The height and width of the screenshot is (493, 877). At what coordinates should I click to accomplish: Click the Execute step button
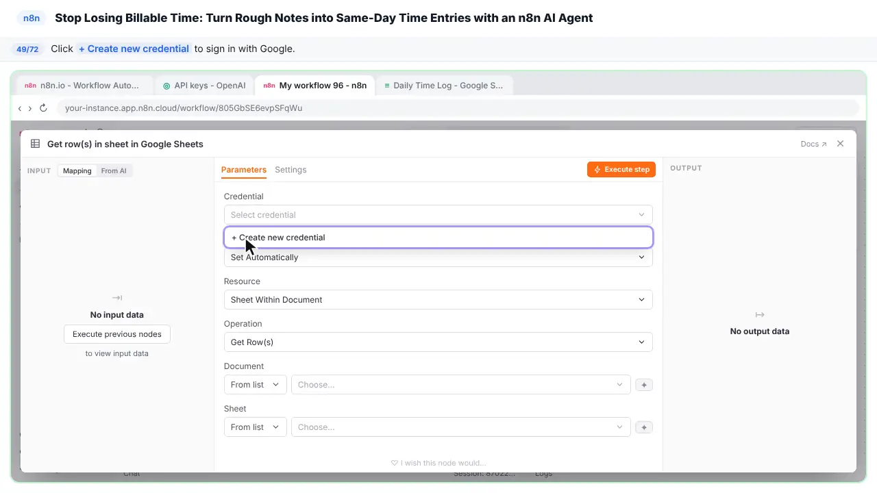(x=621, y=169)
